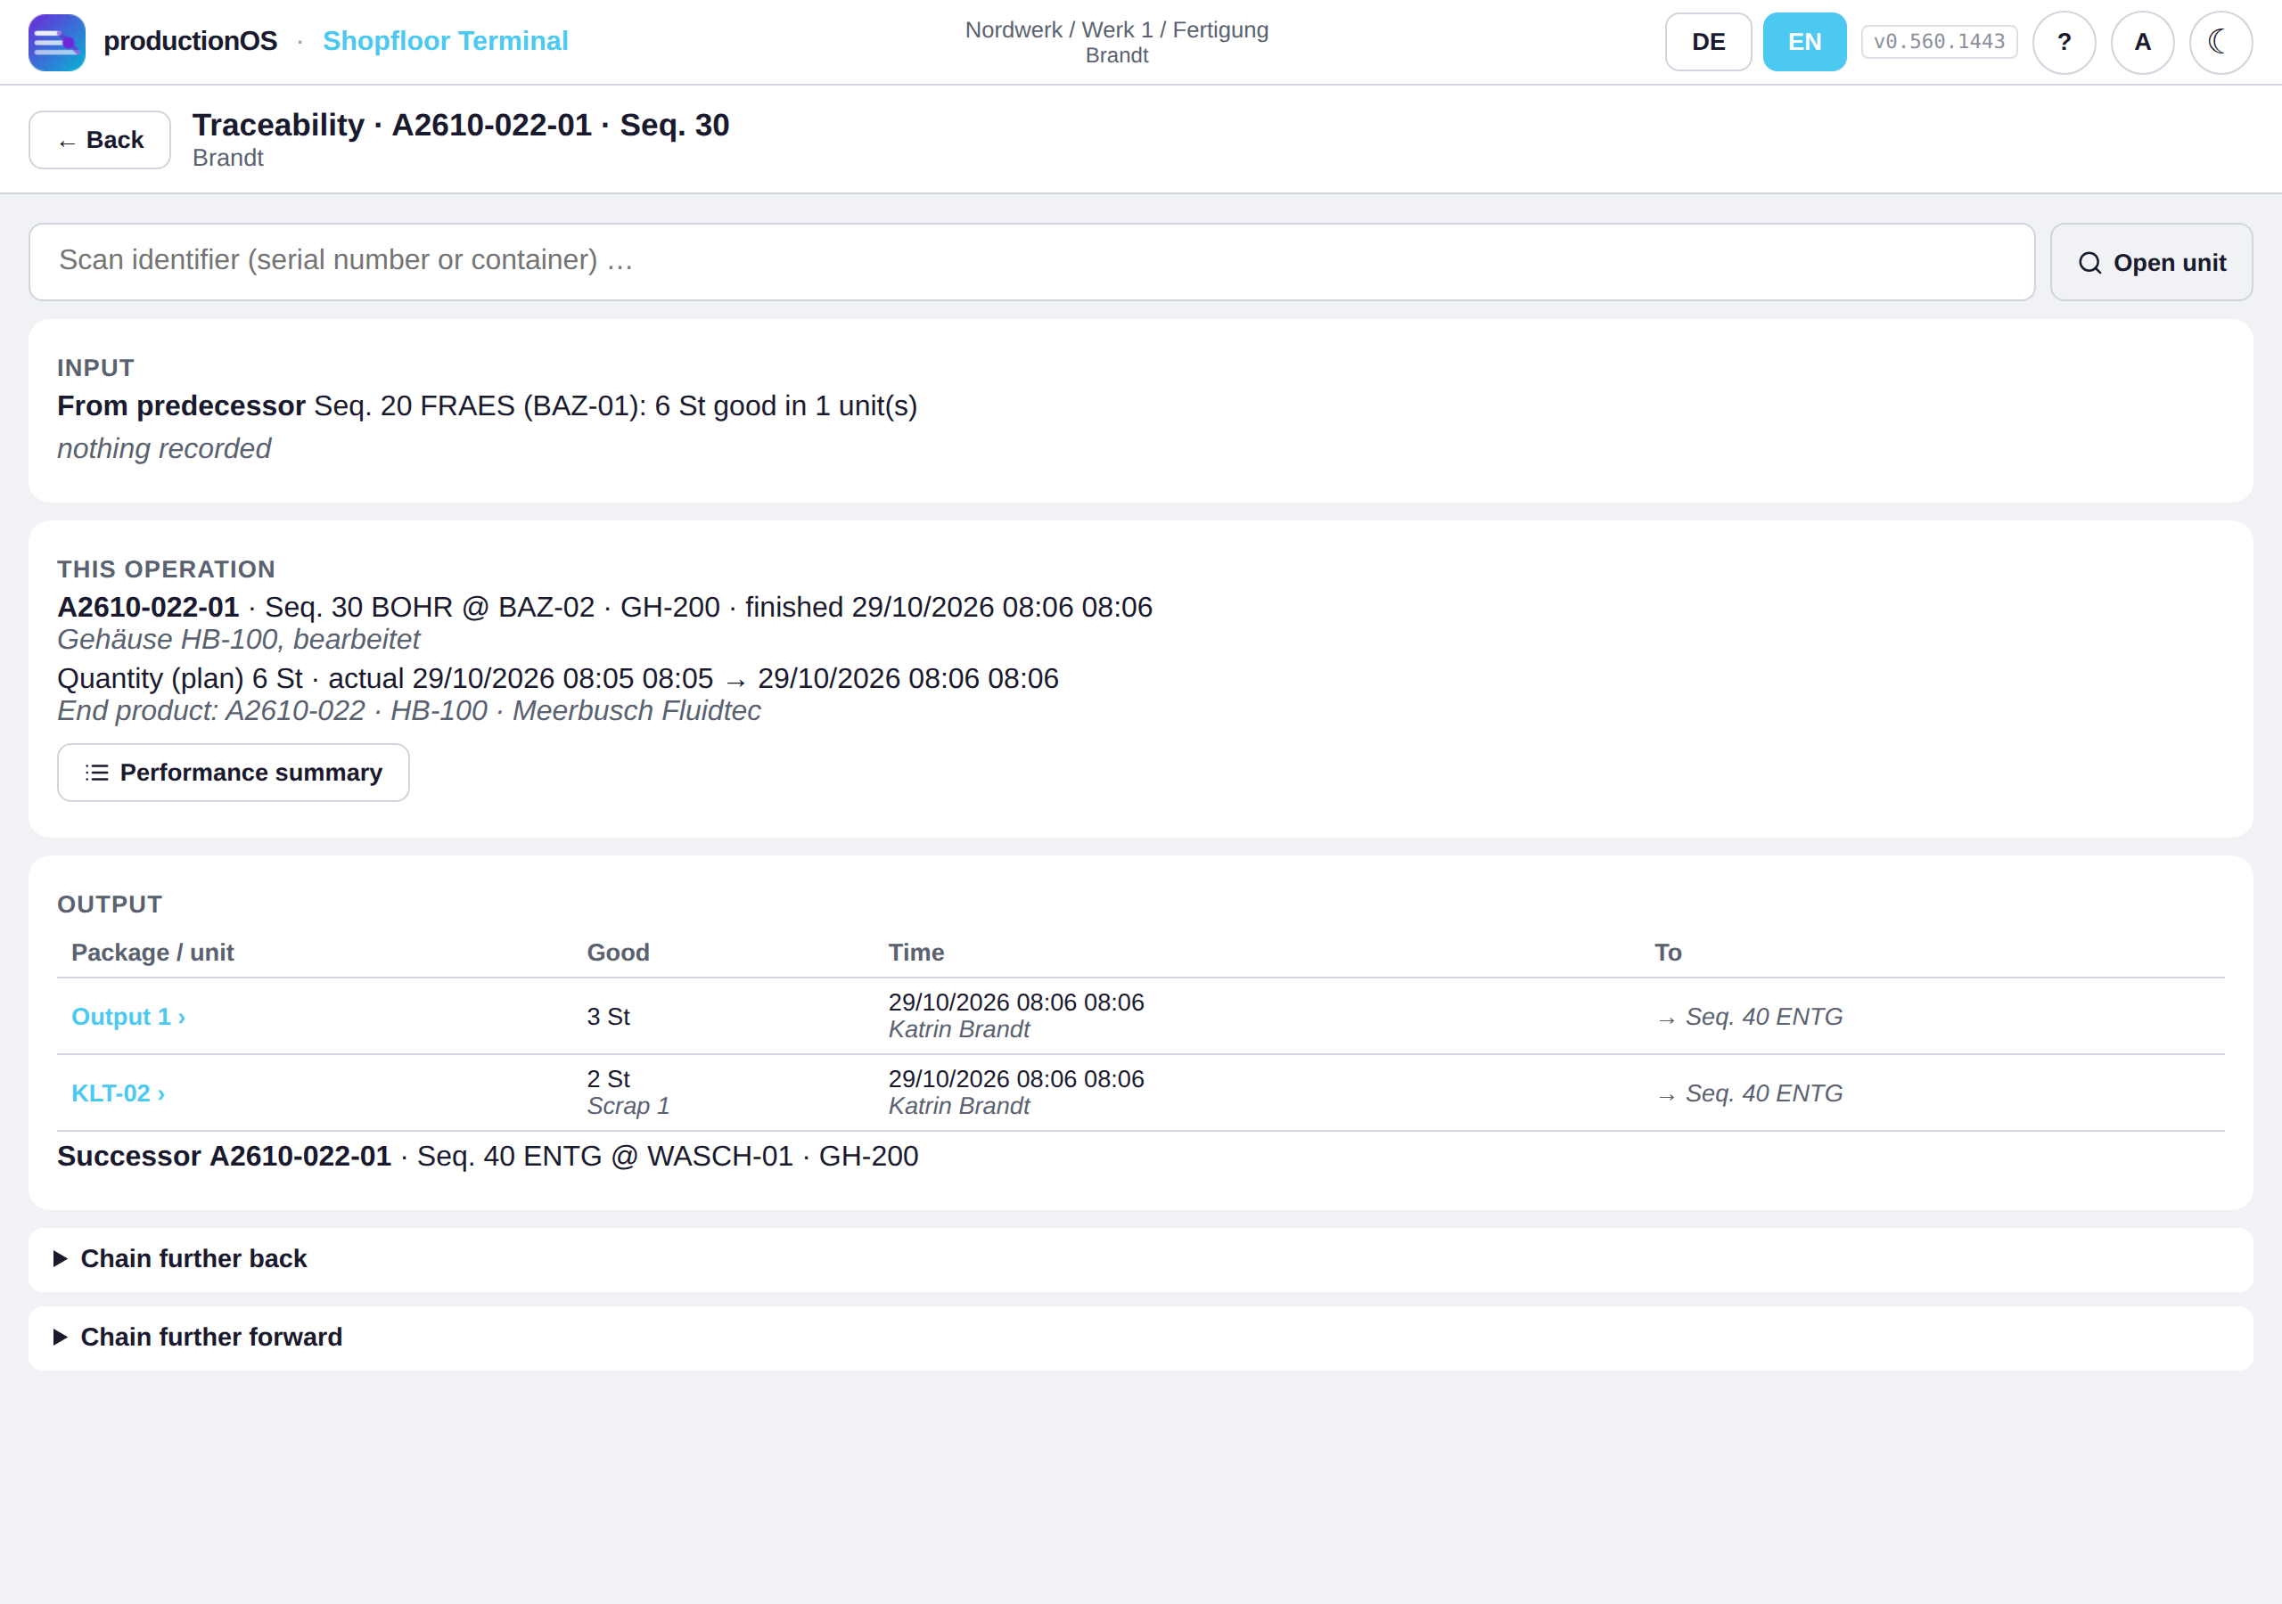Expand Chain further forward

point(1140,1338)
